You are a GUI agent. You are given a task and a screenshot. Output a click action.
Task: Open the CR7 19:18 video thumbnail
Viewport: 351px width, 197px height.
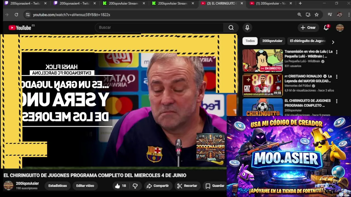[262, 85]
